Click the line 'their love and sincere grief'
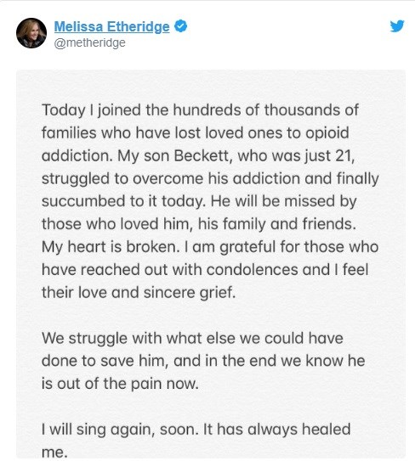This screenshot has width=415, height=461. (x=139, y=293)
